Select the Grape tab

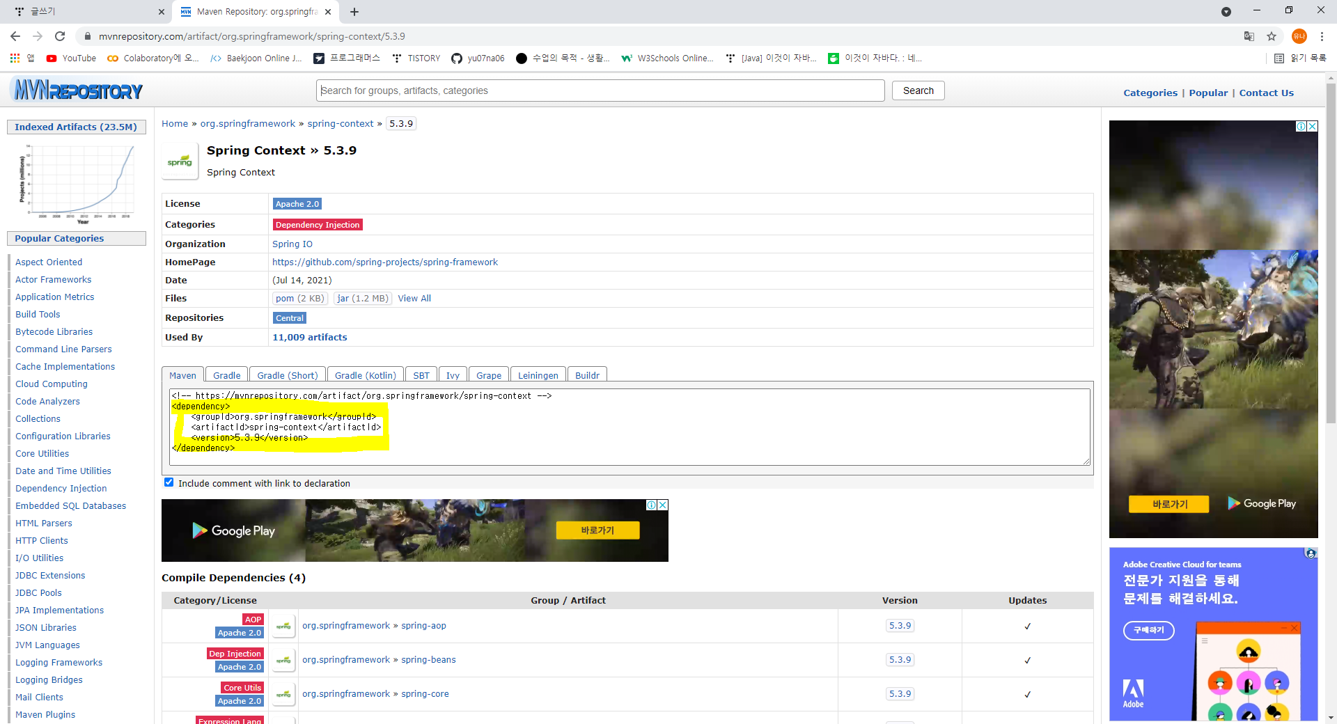(x=489, y=375)
